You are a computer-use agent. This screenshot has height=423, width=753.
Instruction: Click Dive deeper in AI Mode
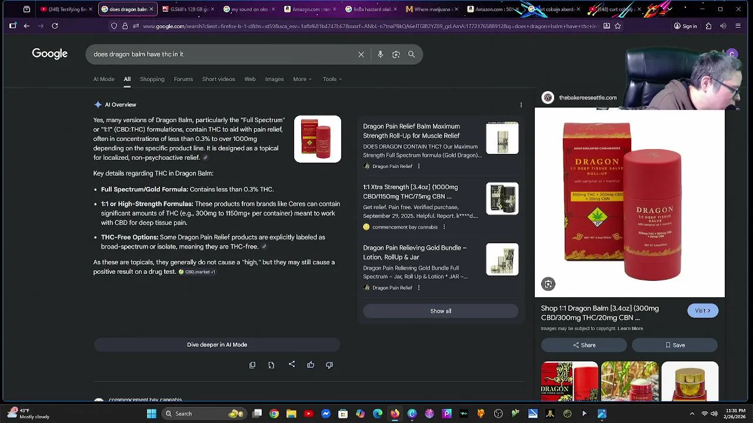click(217, 345)
